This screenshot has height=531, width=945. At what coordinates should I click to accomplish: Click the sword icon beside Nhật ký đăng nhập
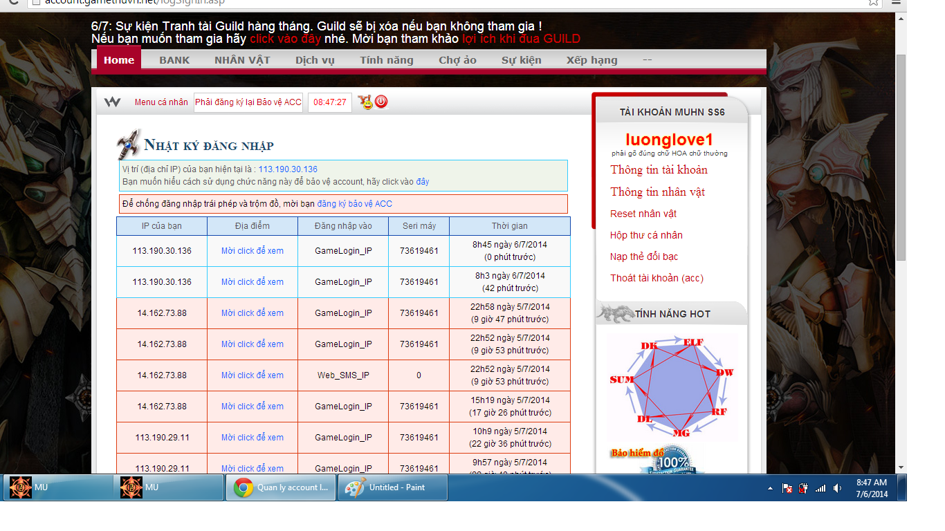[x=129, y=144]
